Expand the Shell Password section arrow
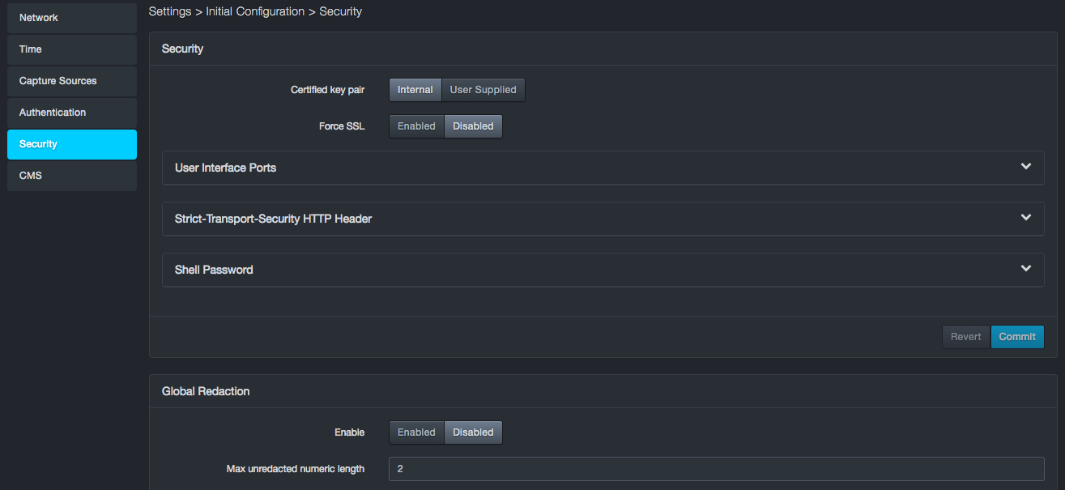This screenshot has height=490, width=1065. coord(1025,269)
